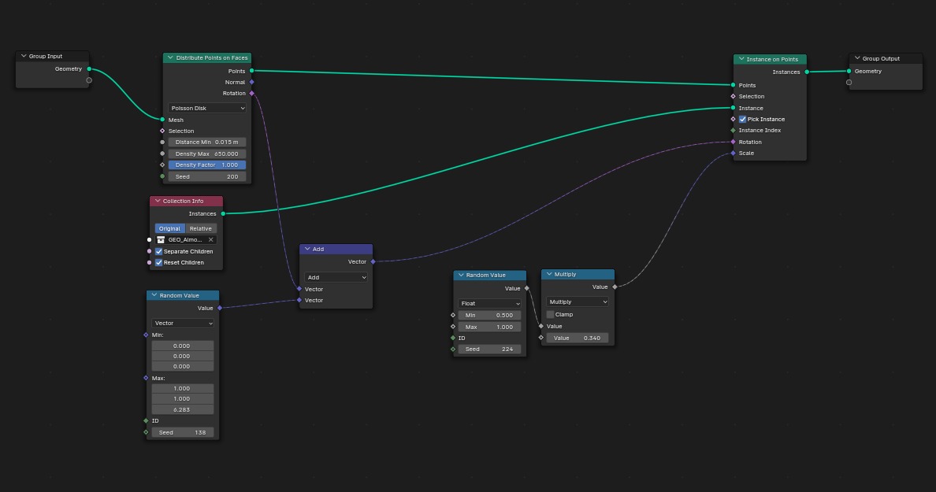Viewport: 936px width, 492px height.
Task: Click the Density Factor input socket
Action: tap(162, 165)
